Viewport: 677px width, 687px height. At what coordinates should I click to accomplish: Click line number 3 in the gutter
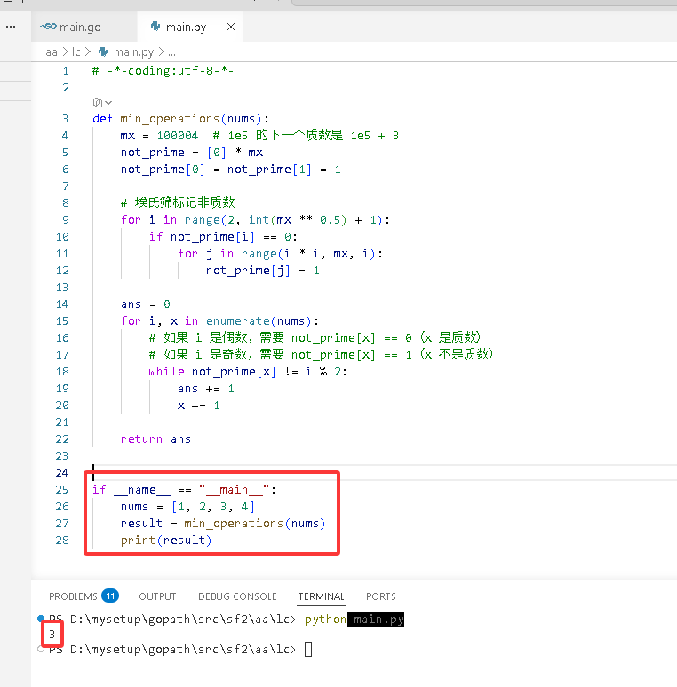(66, 119)
